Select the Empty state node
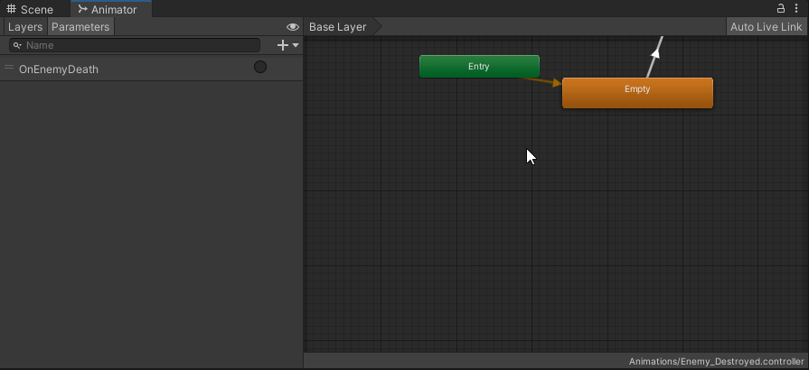 click(x=637, y=93)
